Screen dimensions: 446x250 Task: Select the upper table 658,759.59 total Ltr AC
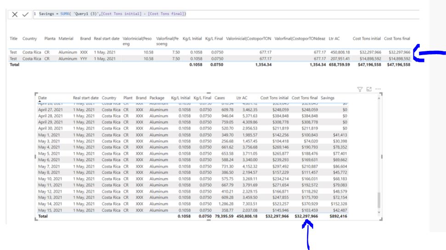(339, 65)
